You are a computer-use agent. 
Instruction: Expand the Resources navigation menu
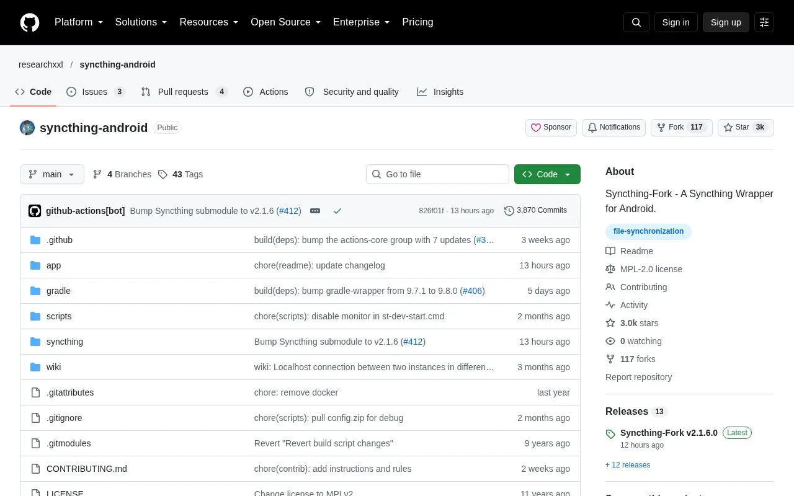[x=209, y=22]
